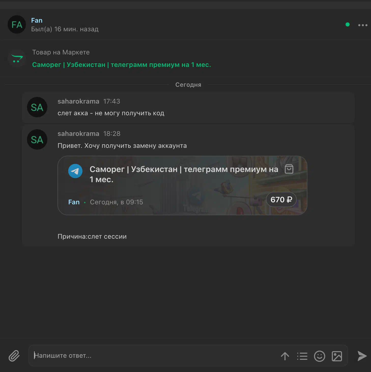
Task: Click the insert image icon
Action: coord(337,356)
